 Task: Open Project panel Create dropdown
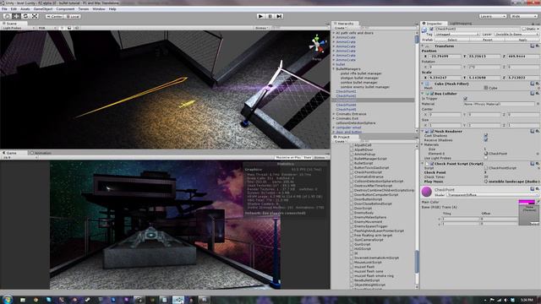[x=340, y=141]
